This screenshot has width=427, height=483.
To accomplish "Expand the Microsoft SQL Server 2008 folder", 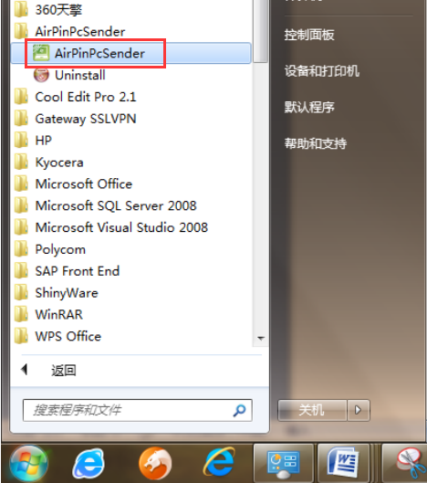I will tap(105, 205).
